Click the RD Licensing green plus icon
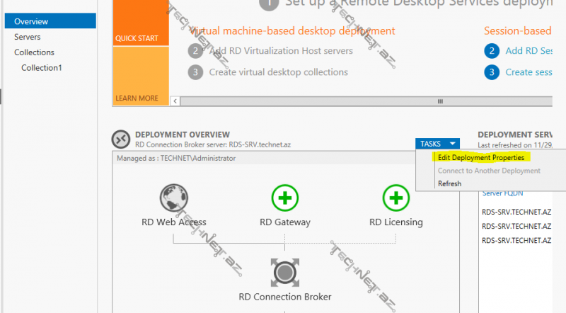This screenshot has width=566, height=313. click(x=396, y=197)
